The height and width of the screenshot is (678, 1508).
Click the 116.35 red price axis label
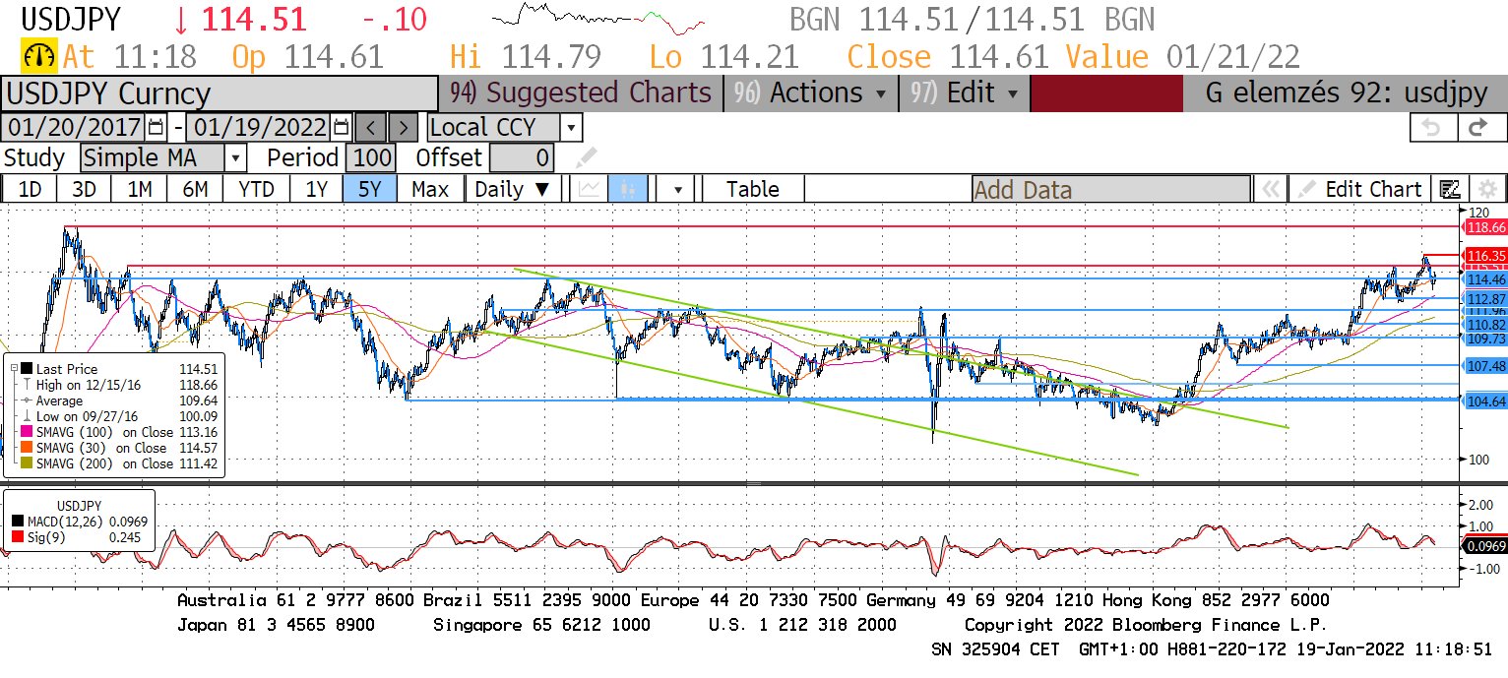1486,256
